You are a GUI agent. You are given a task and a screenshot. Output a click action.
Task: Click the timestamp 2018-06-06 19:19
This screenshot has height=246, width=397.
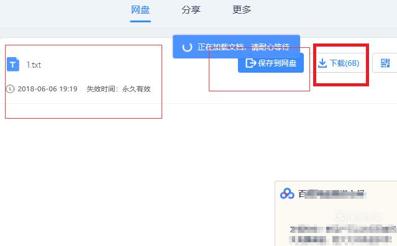[x=47, y=89]
